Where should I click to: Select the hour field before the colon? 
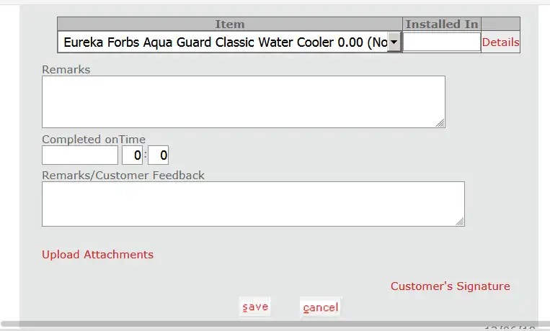pyautogui.click(x=132, y=155)
